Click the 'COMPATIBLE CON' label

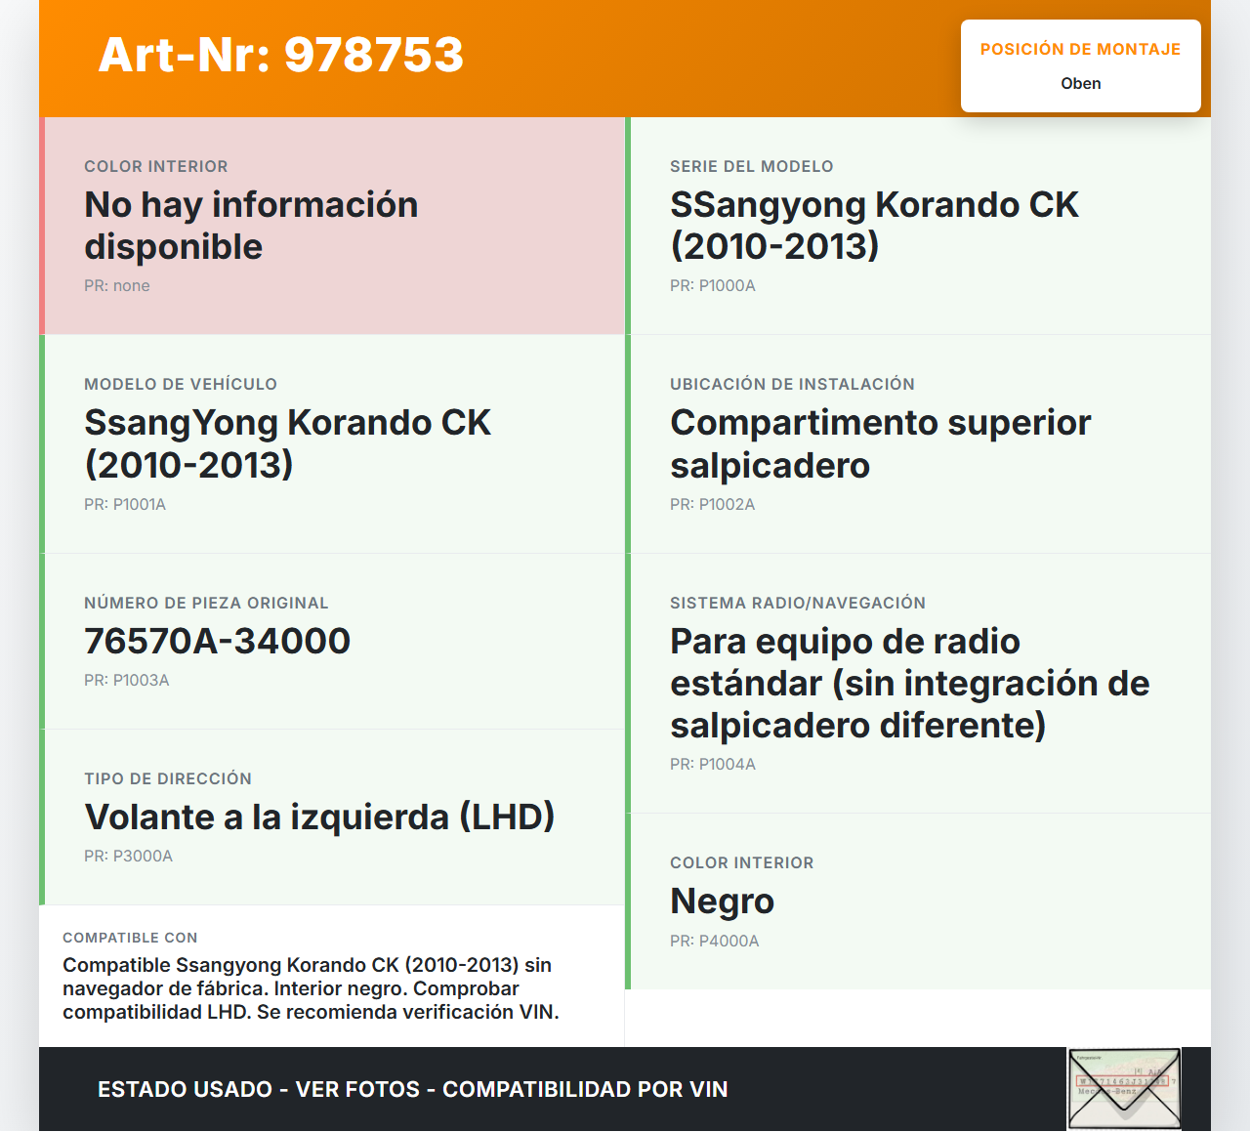pyautogui.click(x=130, y=938)
